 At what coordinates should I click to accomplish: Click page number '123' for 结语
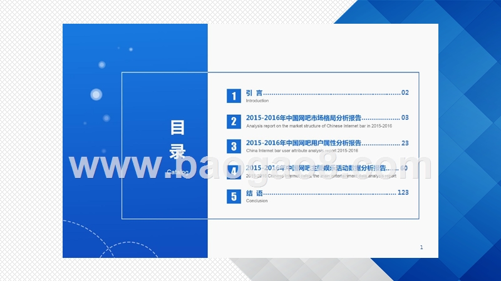pyautogui.click(x=403, y=192)
